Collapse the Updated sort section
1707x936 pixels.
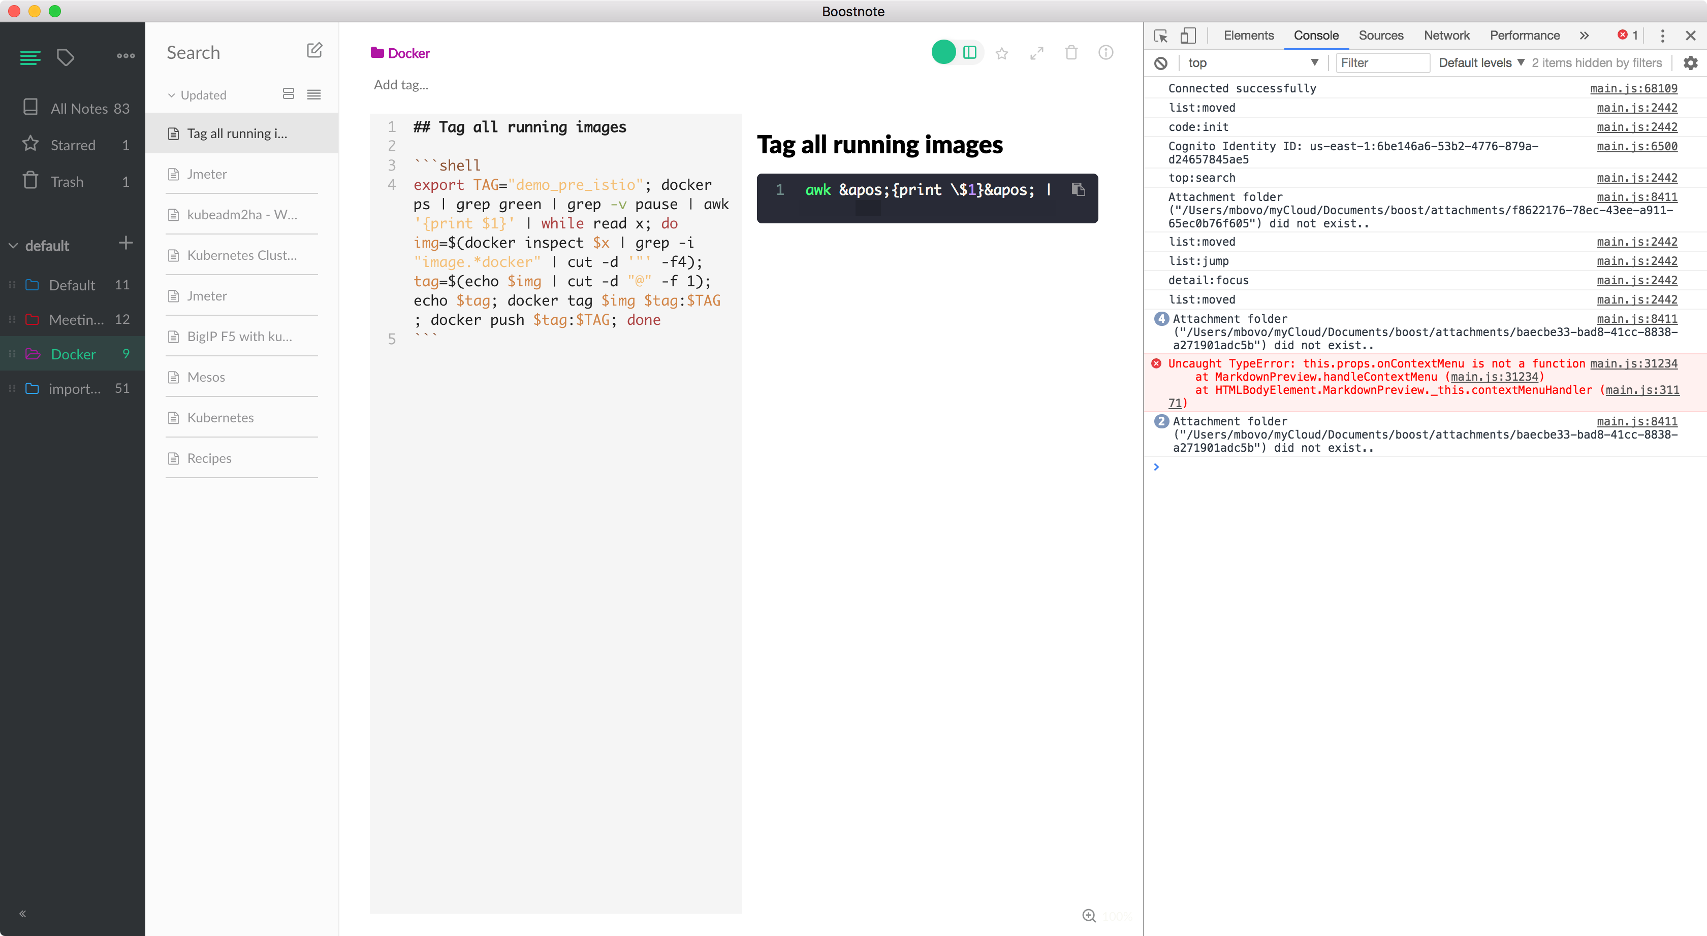(x=171, y=94)
